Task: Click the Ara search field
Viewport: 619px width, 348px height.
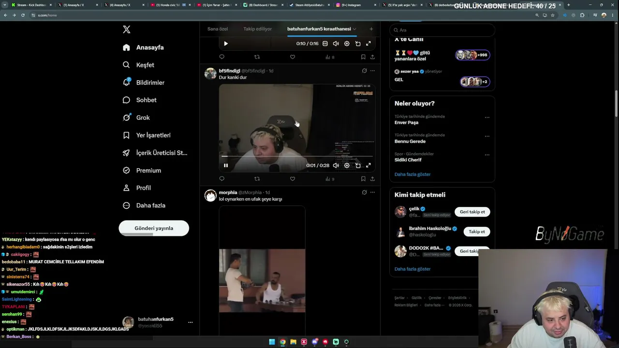Action: (x=442, y=30)
